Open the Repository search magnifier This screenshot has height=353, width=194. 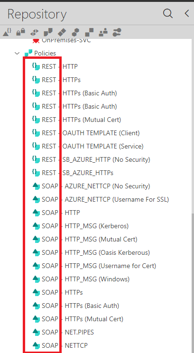pos(167,13)
